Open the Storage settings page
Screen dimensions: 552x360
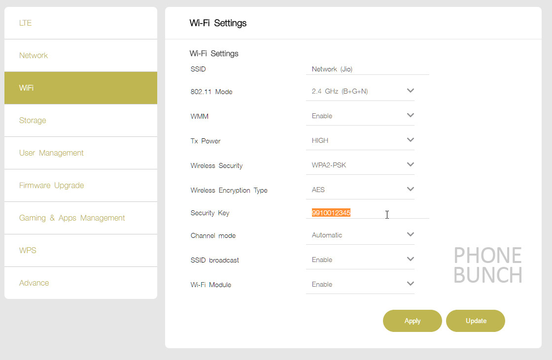point(81,121)
